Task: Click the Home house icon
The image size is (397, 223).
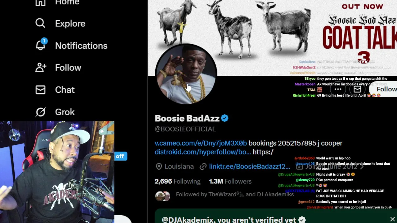Action: (x=40, y=2)
